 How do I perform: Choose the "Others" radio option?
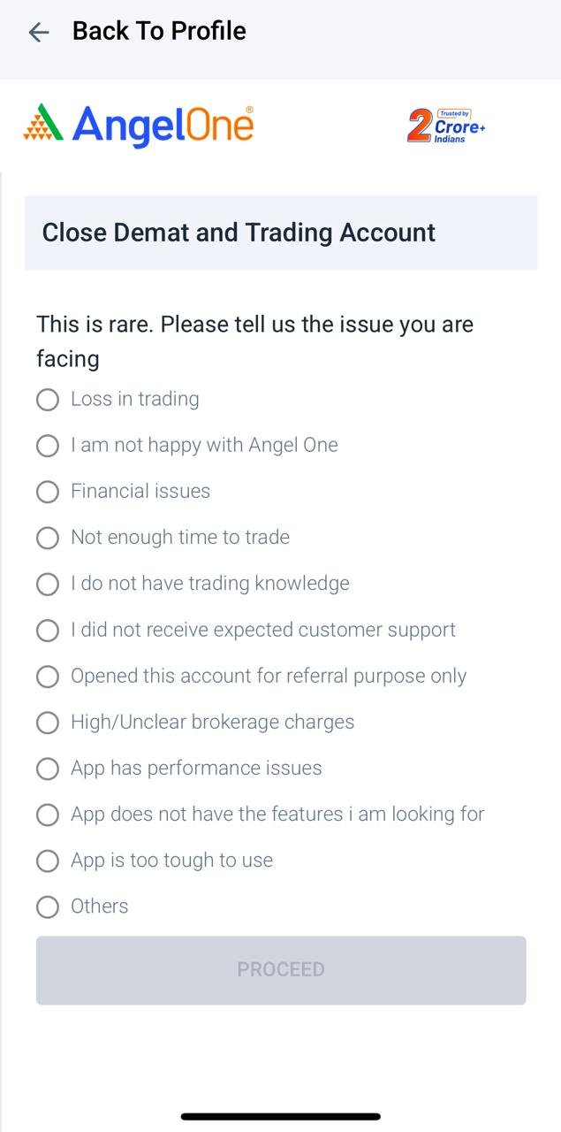[x=48, y=906]
